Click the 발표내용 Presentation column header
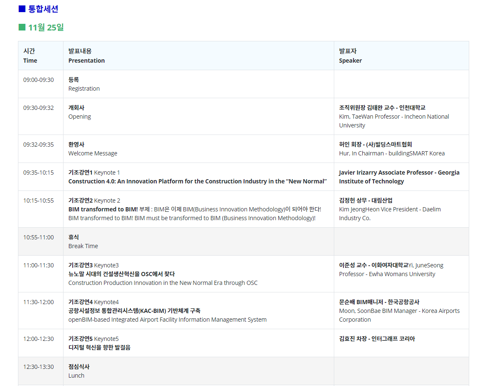The width and height of the screenshot is (488, 386). pos(86,56)
